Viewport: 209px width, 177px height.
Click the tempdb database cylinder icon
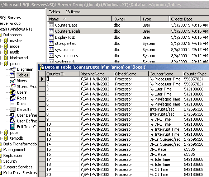tap(6, 138)
